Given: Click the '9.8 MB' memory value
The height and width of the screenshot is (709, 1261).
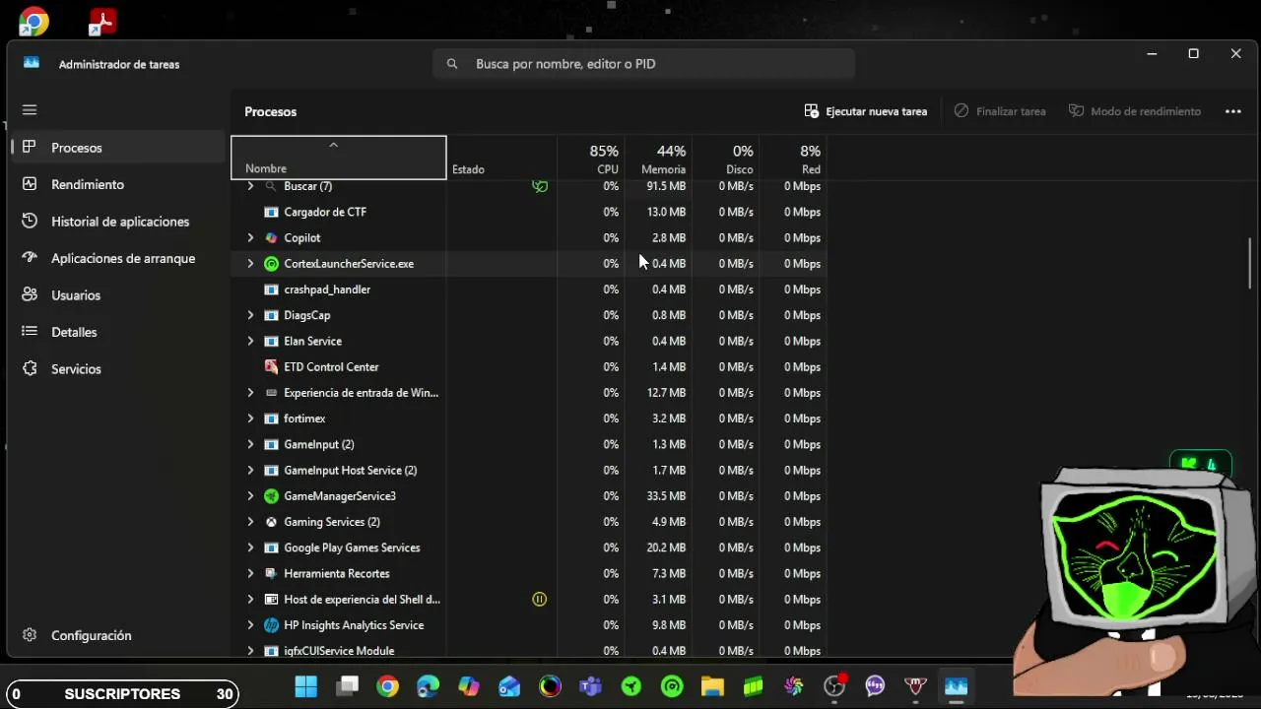Looking at the screenshot, I should 669,625.
